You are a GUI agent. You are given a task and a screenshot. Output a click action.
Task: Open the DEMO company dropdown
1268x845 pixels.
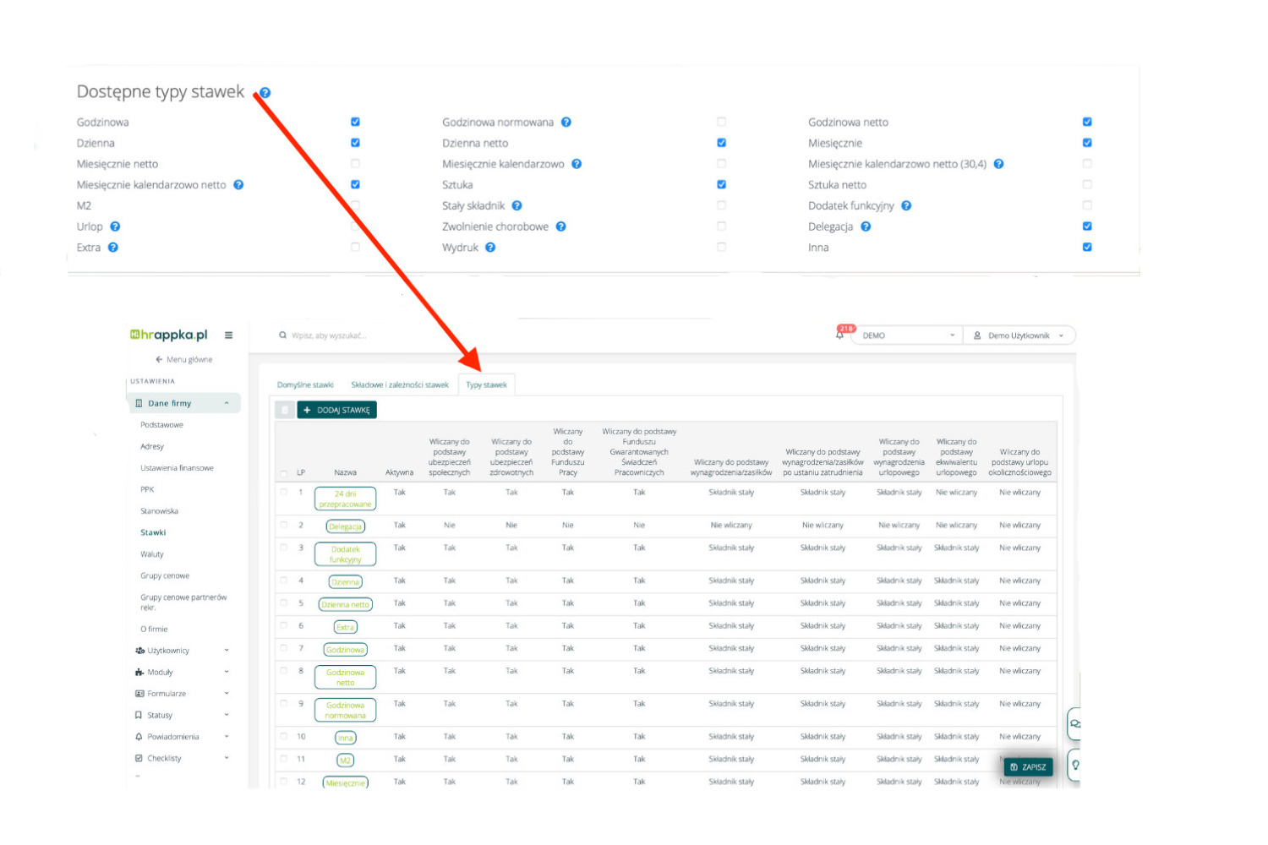pos(909,335)
